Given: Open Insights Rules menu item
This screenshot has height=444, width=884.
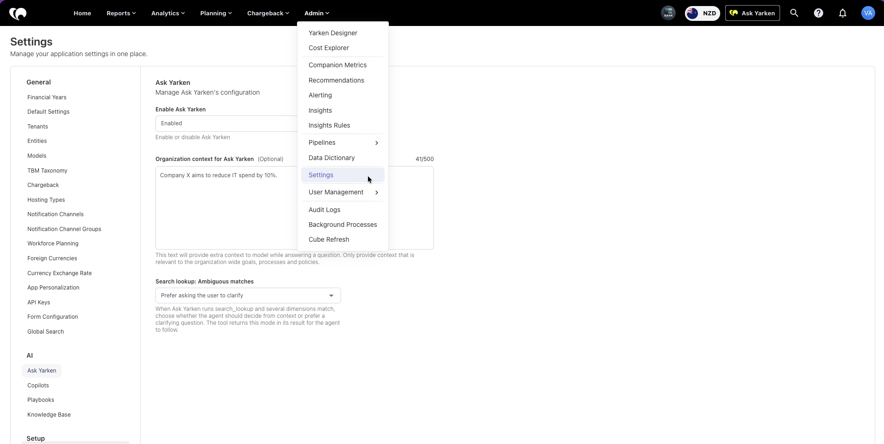Looking at the screenshot, I should pos(343,125).
